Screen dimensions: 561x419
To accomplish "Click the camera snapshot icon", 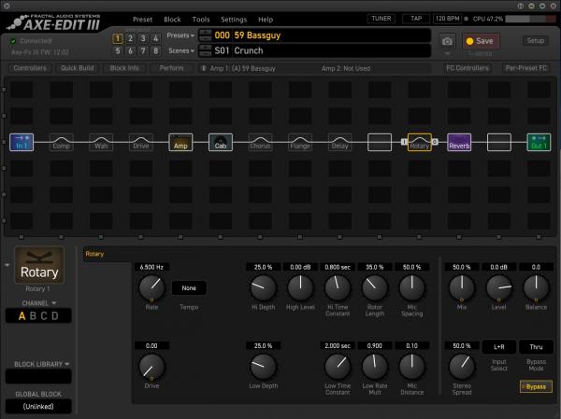I will pyautogui.click(x=447, y=41).
